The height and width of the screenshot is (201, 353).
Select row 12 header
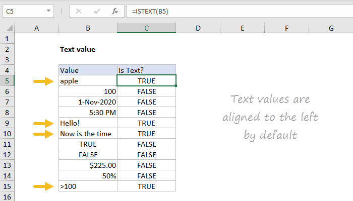pyautogui.click(x=7, y=155)
